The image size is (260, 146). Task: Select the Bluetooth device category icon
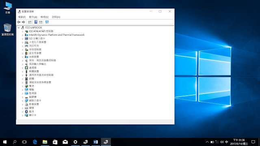(26, 112)
